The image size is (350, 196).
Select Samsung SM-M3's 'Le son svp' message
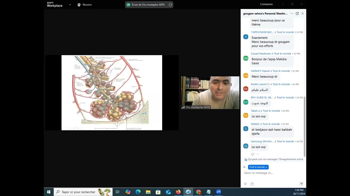click(x=259, y=147)
